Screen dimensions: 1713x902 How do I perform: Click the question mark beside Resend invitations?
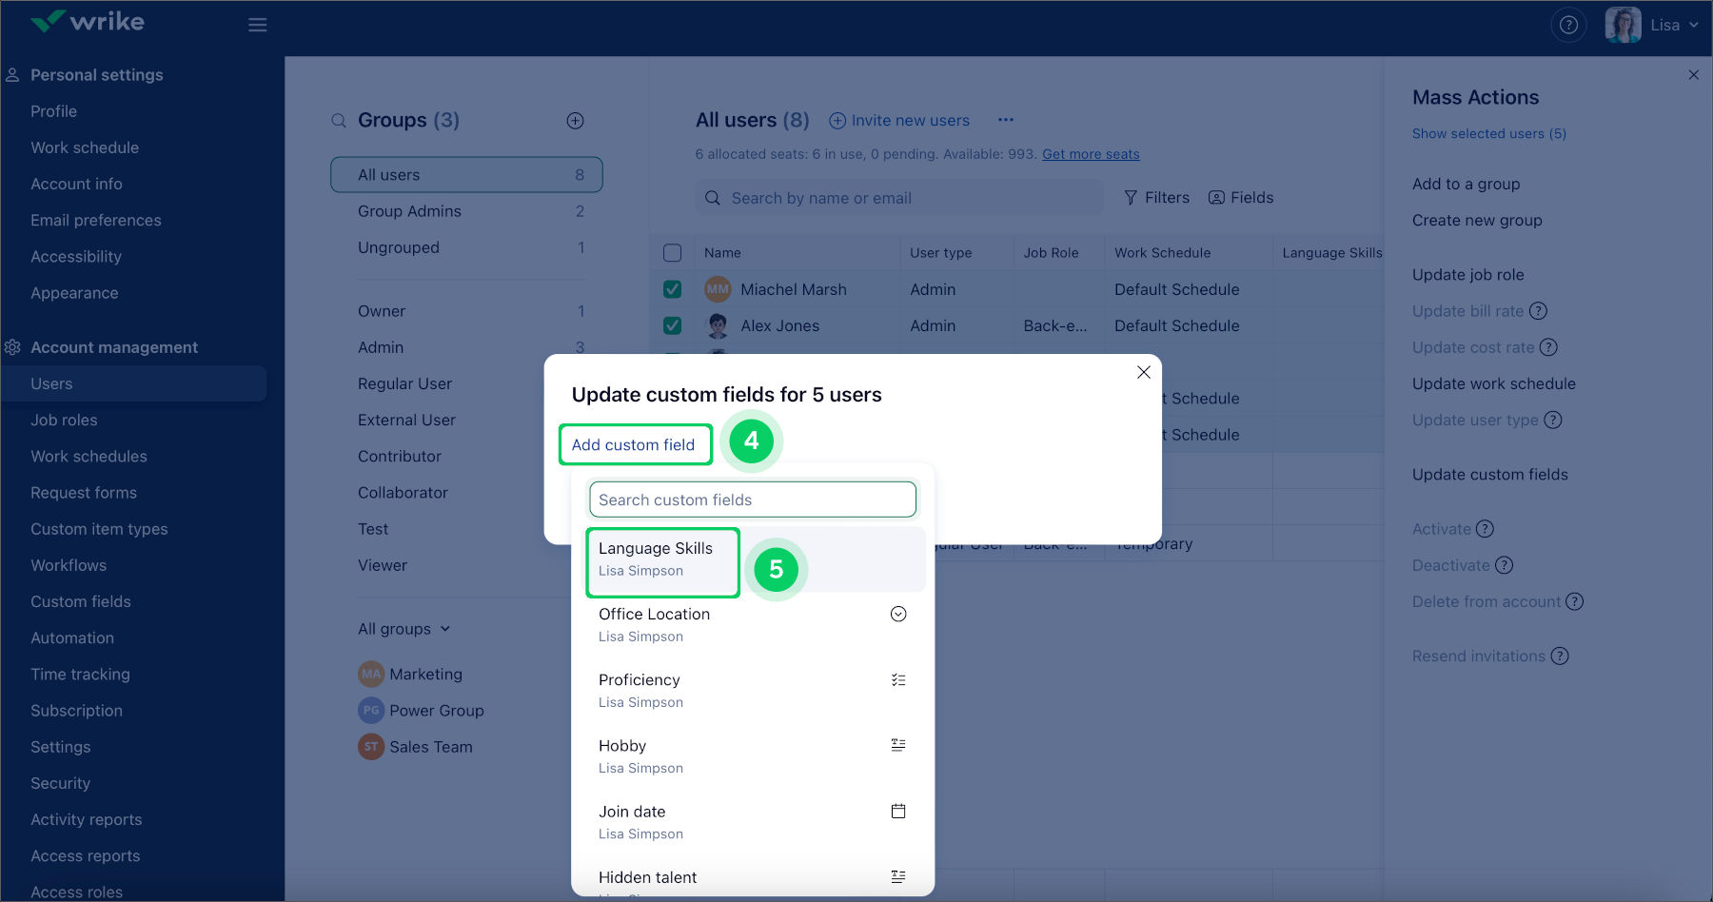(1560, 656)
